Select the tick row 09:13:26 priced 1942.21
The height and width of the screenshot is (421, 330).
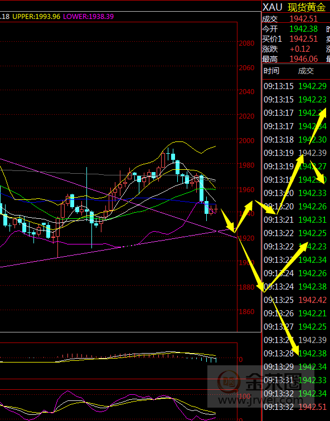(295, 314)
